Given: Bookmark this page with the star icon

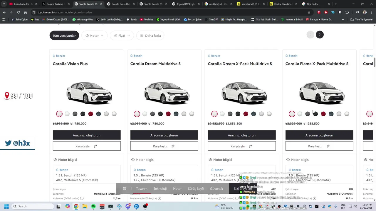Looking at the screenshot, I should pos(309,12).
